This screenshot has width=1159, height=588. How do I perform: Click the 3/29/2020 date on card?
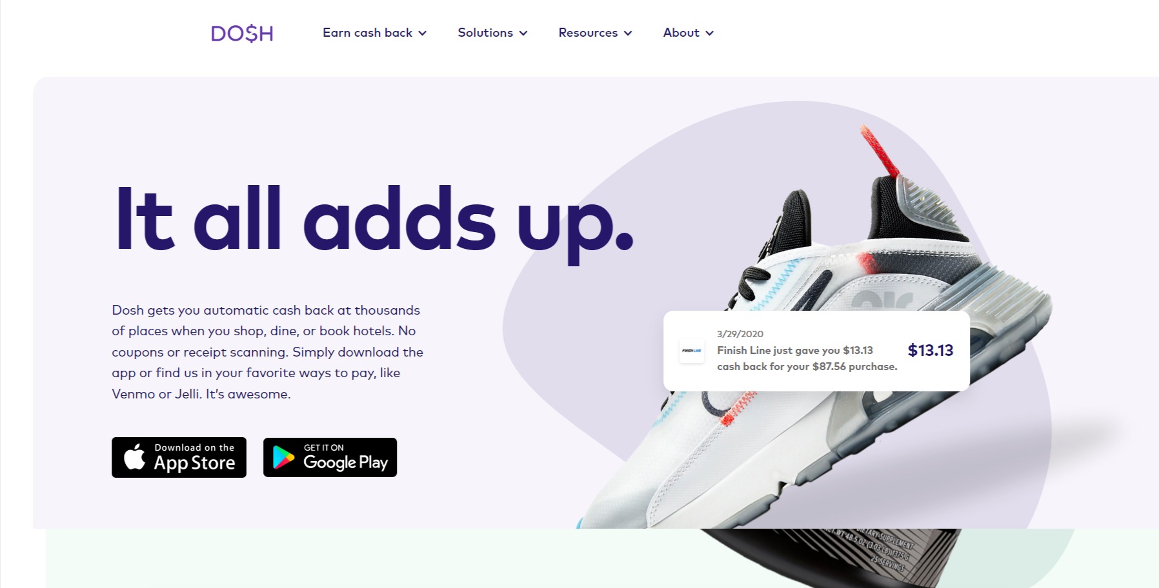click(740, 334)
